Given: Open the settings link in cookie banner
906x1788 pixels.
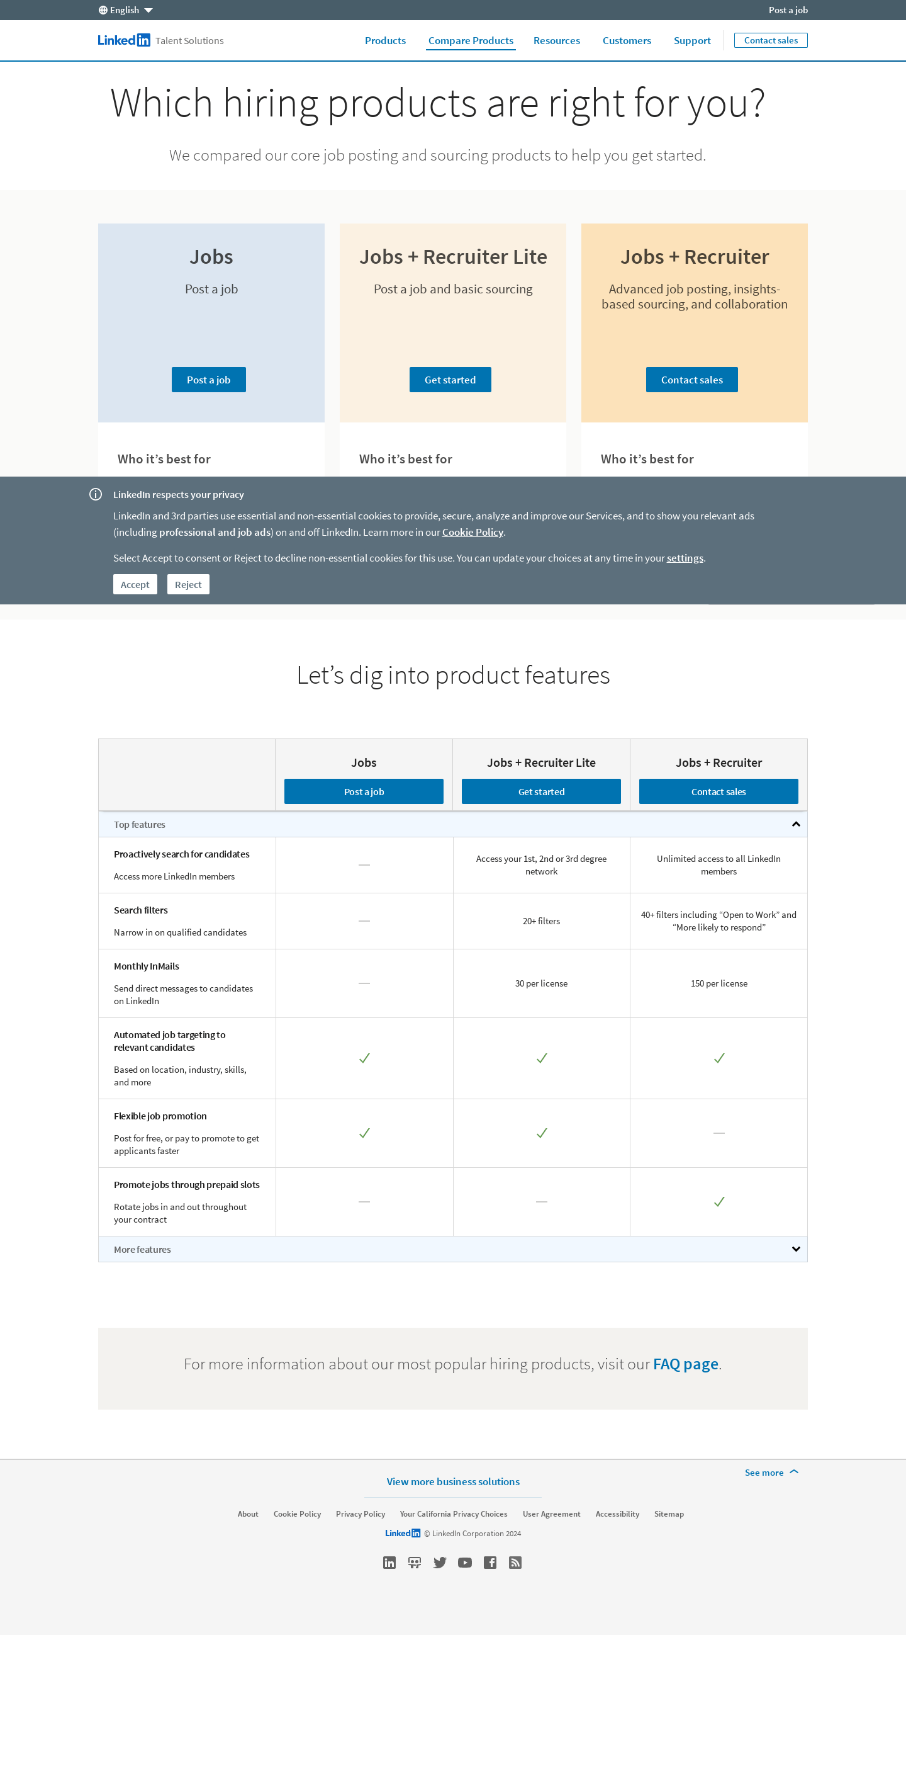Looking at the screenshot, I should [685, 557].
